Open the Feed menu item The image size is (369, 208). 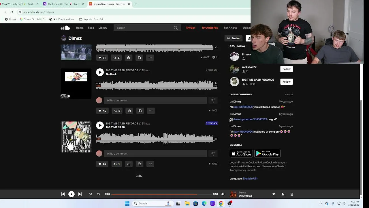[91, 28]
